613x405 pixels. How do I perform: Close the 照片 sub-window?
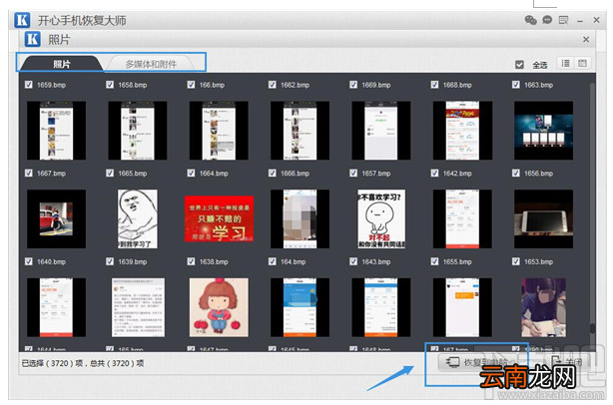coord(586,40)
